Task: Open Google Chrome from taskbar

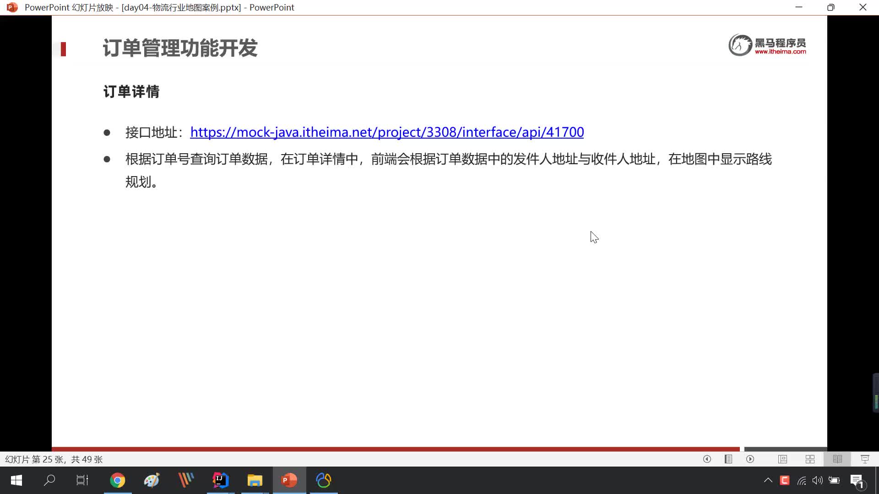Action: coord(118,480)
